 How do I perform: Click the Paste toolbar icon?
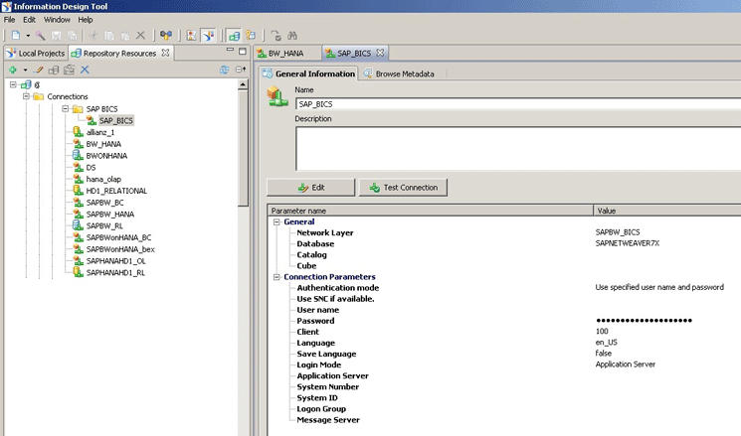coord(124,36)
